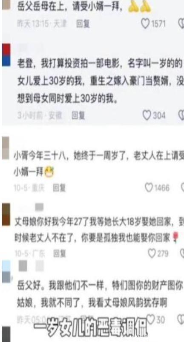Like the comment with 1466 likes

point(149,187)
